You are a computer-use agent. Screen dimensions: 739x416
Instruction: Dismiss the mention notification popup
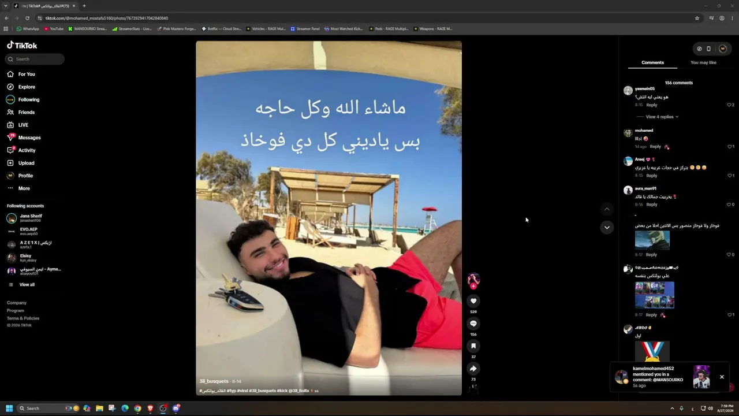(722, 377)
